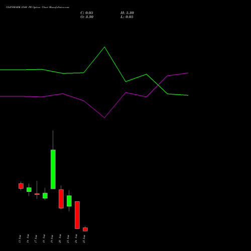This screenshot has height=251, width=251.
Task: Click the 18 Aug date label
Action: point(44,239)
